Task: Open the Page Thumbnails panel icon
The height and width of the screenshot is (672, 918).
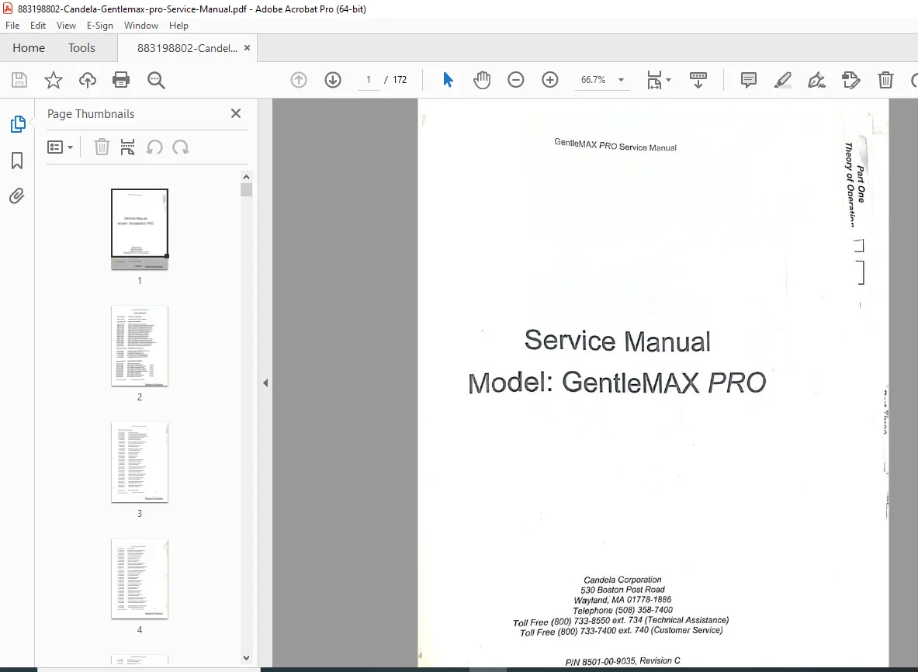Action: pos(18,123)
